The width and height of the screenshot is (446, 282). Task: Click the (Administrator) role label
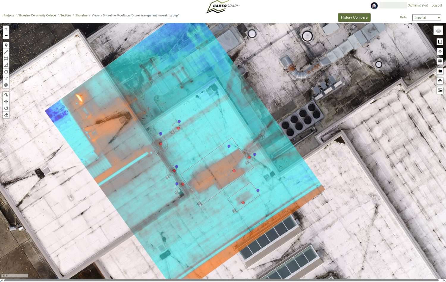click(x=418, y=5)
